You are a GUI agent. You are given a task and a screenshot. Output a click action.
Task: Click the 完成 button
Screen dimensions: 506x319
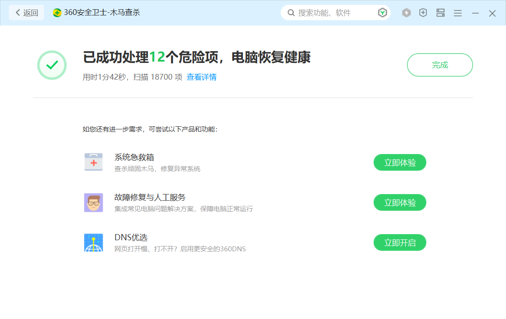coord(440,65)
